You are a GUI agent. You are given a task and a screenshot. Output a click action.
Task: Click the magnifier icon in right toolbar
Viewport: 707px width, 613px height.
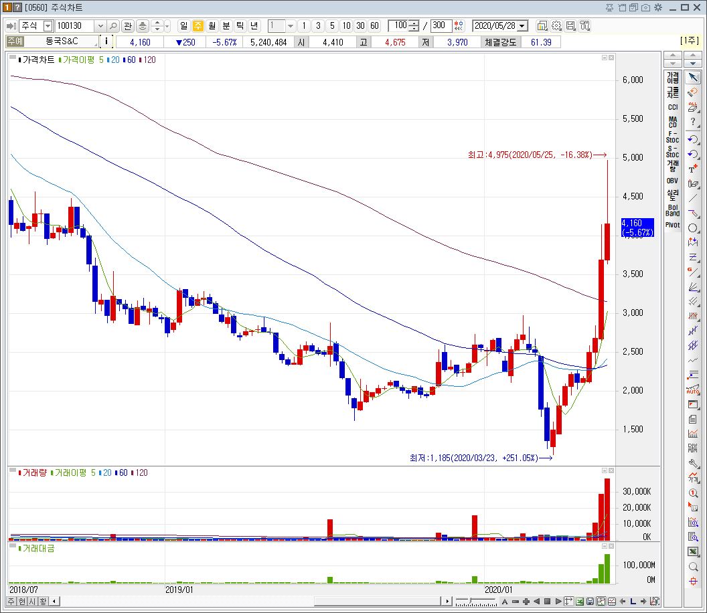[x=693, y=567]
